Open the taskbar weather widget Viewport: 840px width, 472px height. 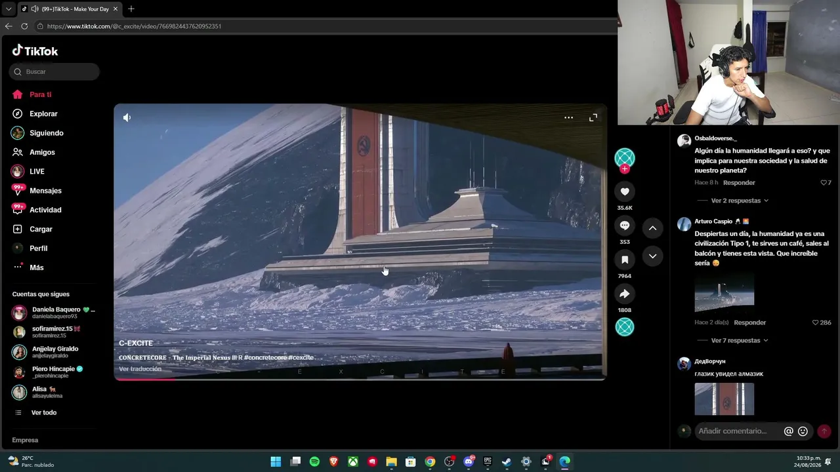pos(30,462)
